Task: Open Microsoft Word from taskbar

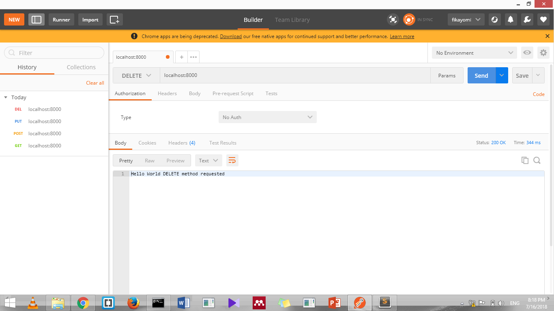Action: (183, 302)
